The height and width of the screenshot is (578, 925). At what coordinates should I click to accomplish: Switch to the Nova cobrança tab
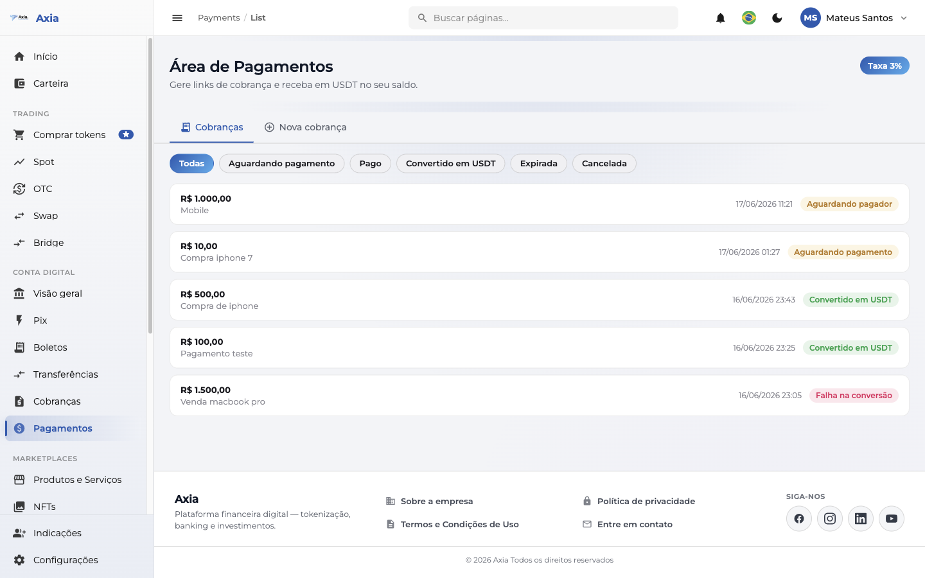[305, 127]
